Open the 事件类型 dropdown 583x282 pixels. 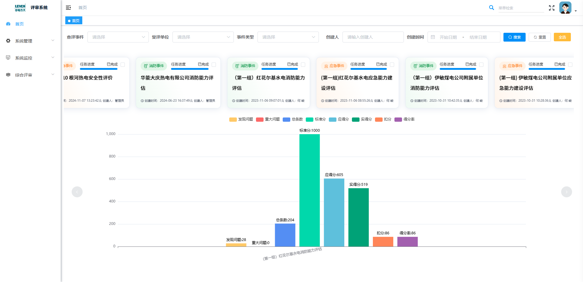[x=288, y=37]
